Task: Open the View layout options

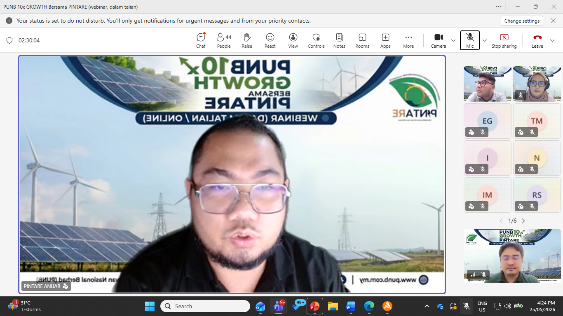Action: point(293,40)
